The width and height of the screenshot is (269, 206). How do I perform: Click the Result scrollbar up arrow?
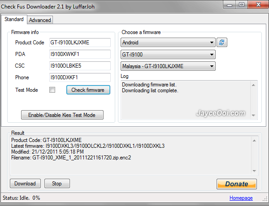(254, 141)
